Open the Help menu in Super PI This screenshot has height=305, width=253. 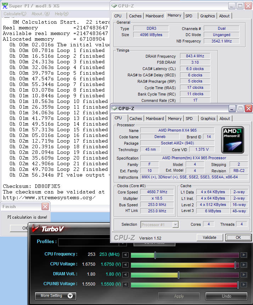tap(62, 13)
